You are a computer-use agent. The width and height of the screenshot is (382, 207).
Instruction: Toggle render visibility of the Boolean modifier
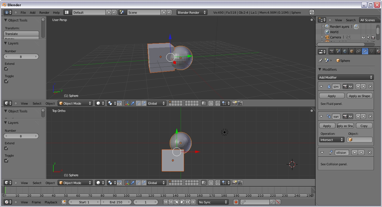pos(345,116)
